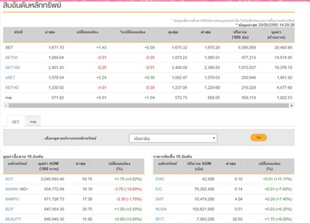
Task: Open the BCP stock link
Action: click(x=9, y=209)
